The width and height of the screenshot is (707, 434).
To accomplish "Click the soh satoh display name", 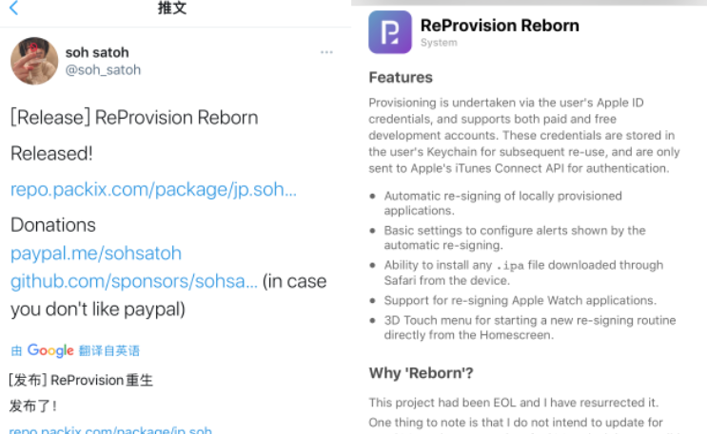I will click(x=97, y=52).
